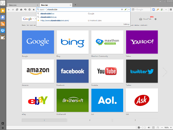Click the Maxthon smiley avatar icon
The height and width of the screenshot is (130, 173).
(3, 3)
